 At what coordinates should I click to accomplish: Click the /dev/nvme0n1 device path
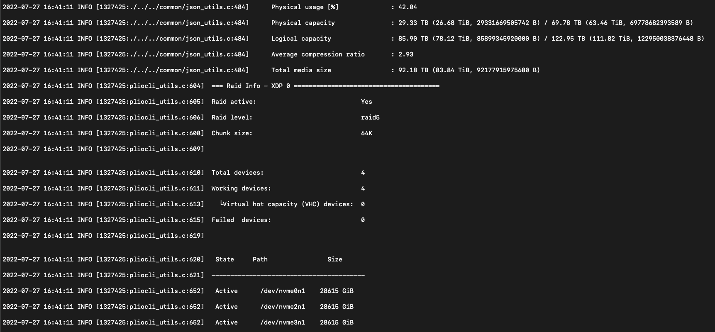[x=283, y=291]
